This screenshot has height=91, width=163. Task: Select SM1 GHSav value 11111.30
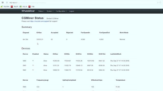click(56, 65)
